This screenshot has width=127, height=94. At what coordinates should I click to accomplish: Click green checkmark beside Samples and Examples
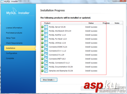point(42,71)
